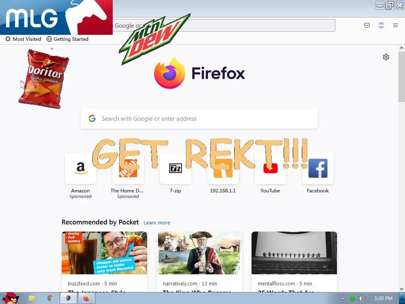Open the buzzfeed.com iced coffee article thumbnail
405x304 pixels.
tap(104, 253)
